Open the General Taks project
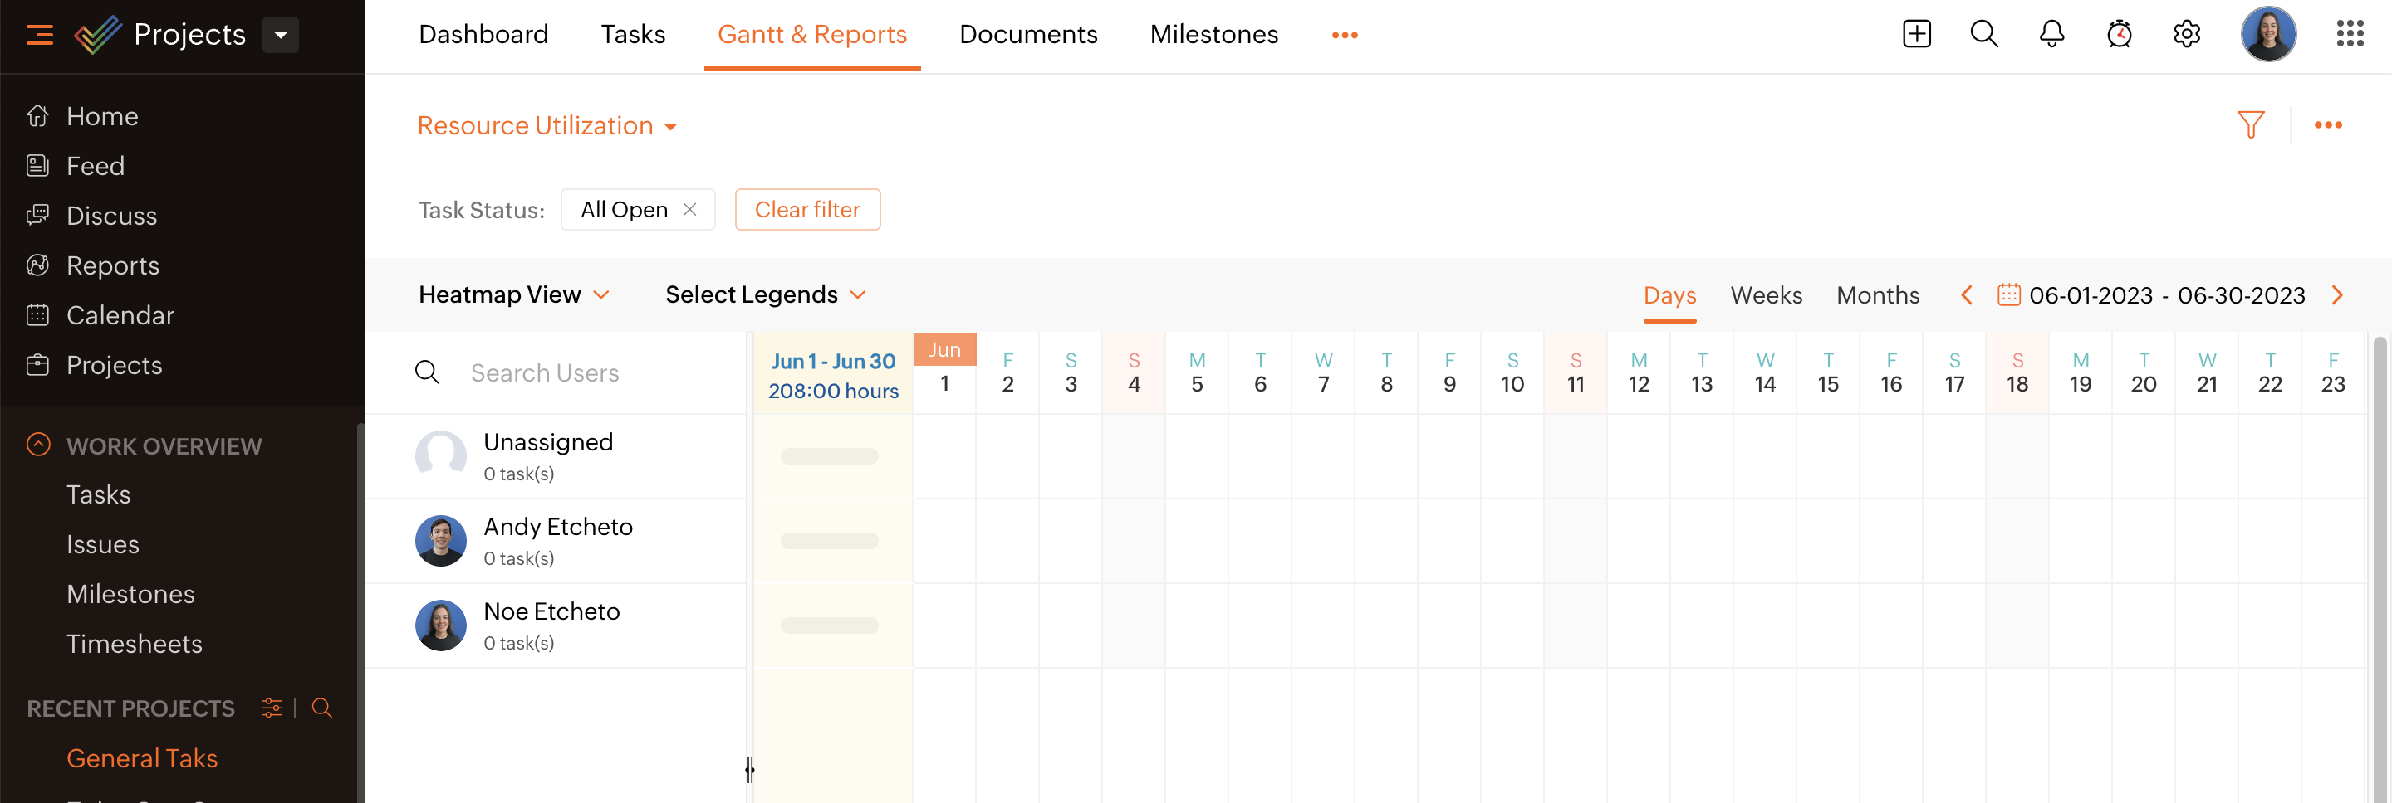Image resolution: width=2392 pixels, height=803 pixels. (142, 758)
